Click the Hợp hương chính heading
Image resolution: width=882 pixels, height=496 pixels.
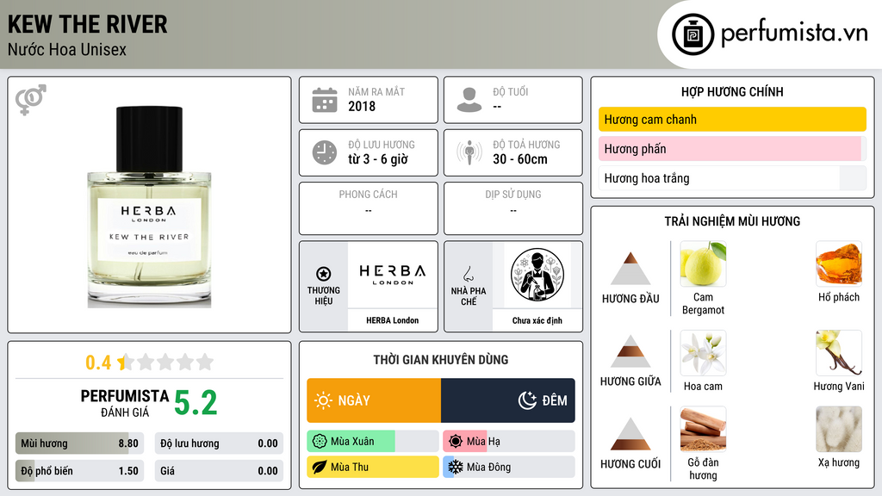(x=732, y=91)
